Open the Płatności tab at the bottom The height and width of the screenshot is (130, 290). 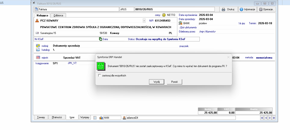[x=57, y=118]
